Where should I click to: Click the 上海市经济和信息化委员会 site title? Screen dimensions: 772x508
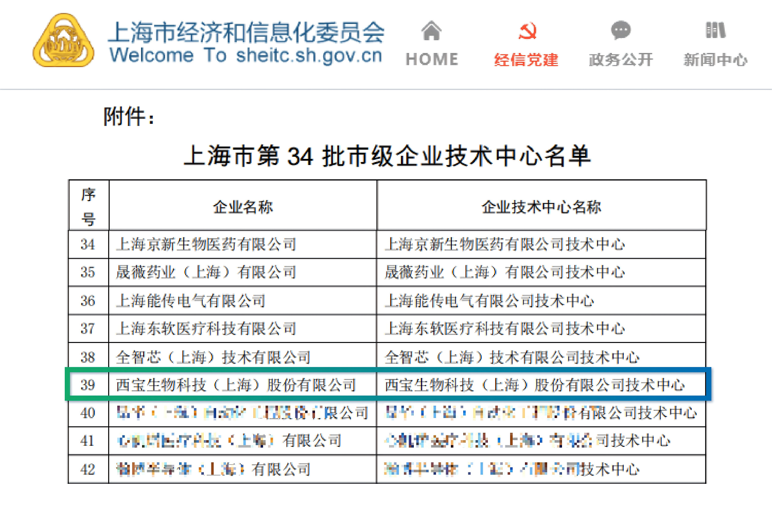click(x=246, y=32)
